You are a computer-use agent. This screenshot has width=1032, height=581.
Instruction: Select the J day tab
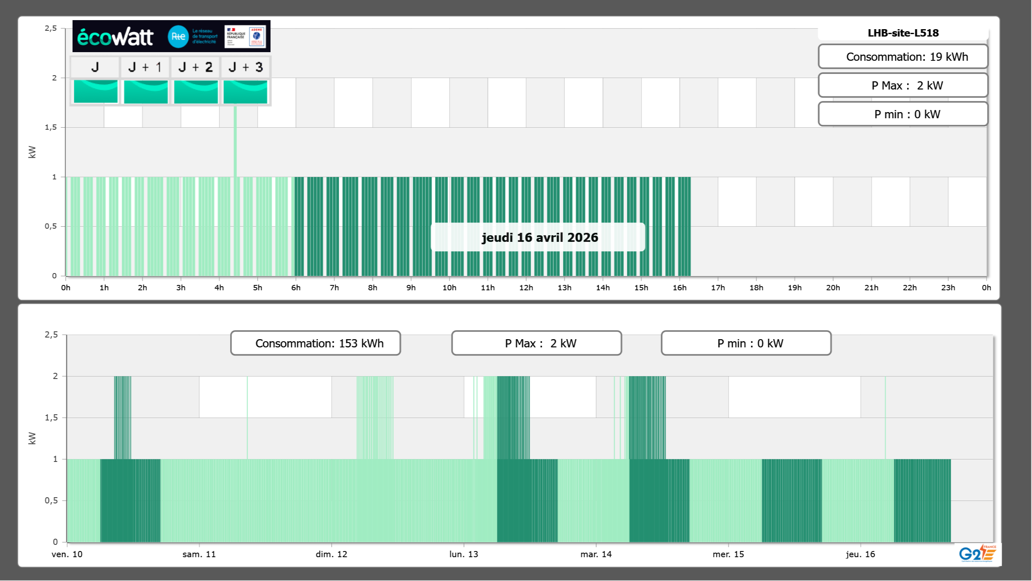tap(95, 67)
